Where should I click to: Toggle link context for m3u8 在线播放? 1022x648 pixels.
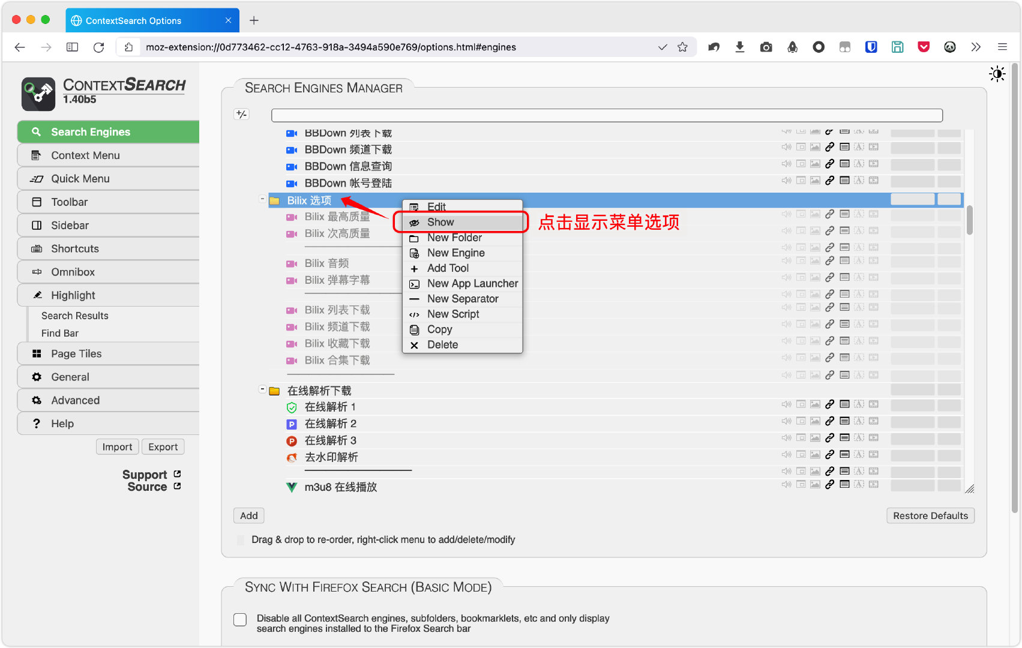point(830,484)
